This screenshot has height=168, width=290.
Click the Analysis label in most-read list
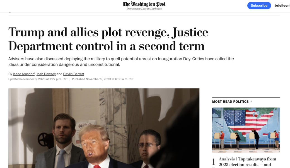click(226, 159)
